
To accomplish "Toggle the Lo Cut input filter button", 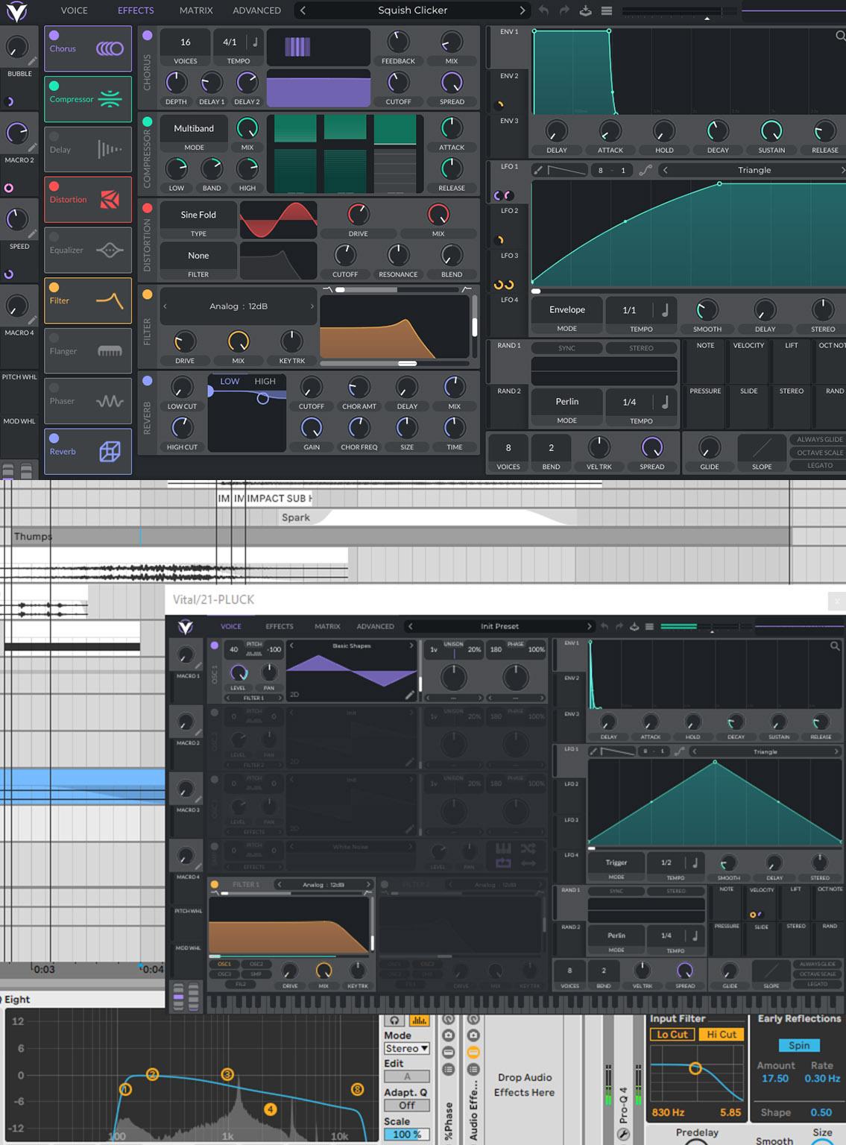I will (672, 1035).
